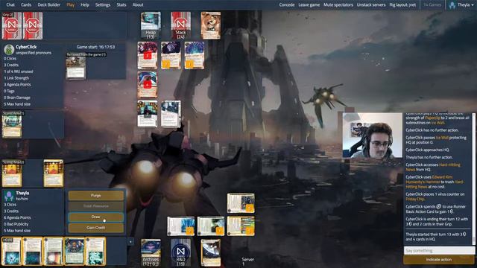Click the Purge button
This screenshot has width=477, height=268.
96,195
